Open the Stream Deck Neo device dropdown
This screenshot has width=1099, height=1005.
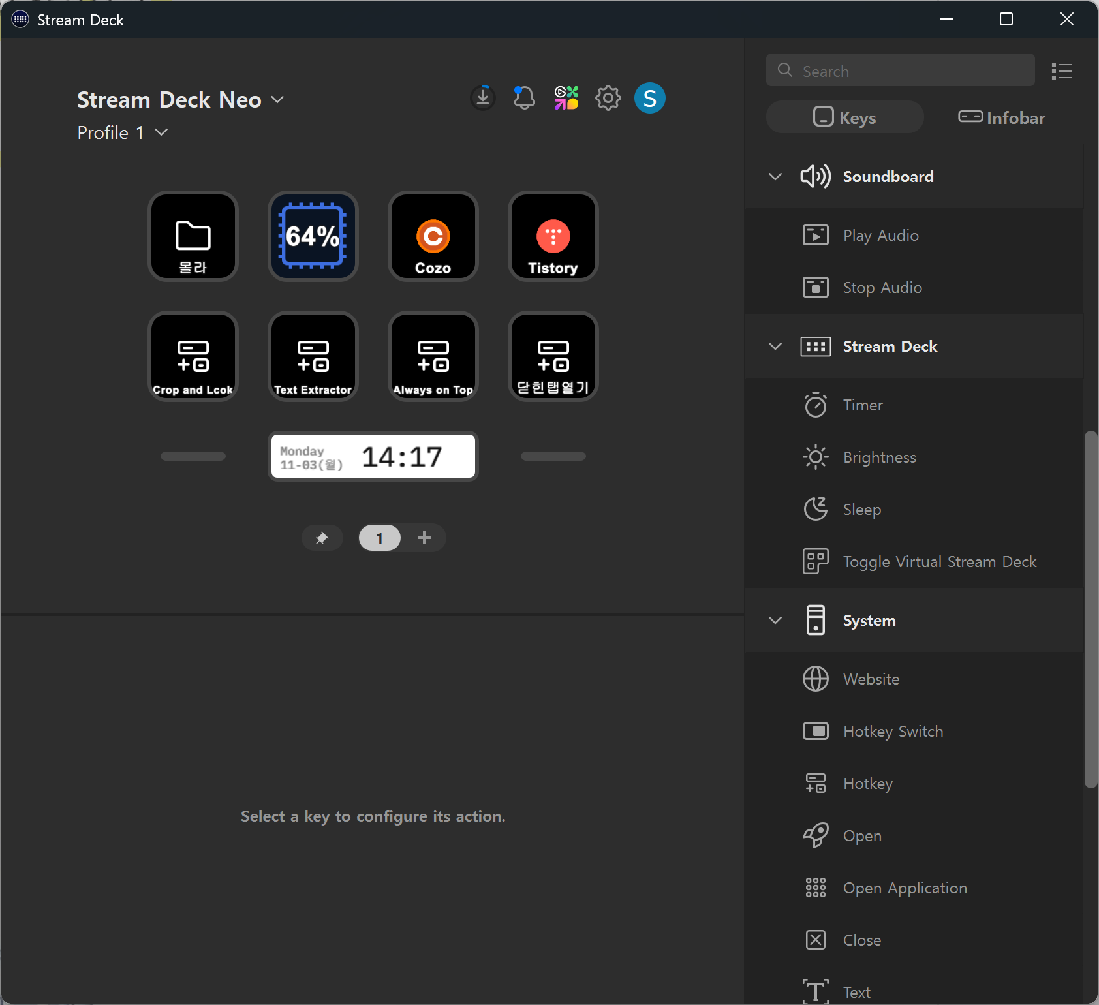click(x=181, y=100)
